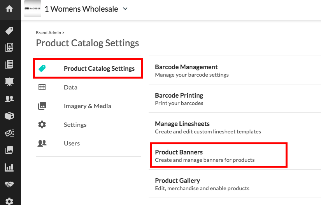Image resolution: width=321 pixels, height=205 pixels.
Task: Click the two-people icon in dark sidebar
Action: pyautogui.click(x=9, y=99)
